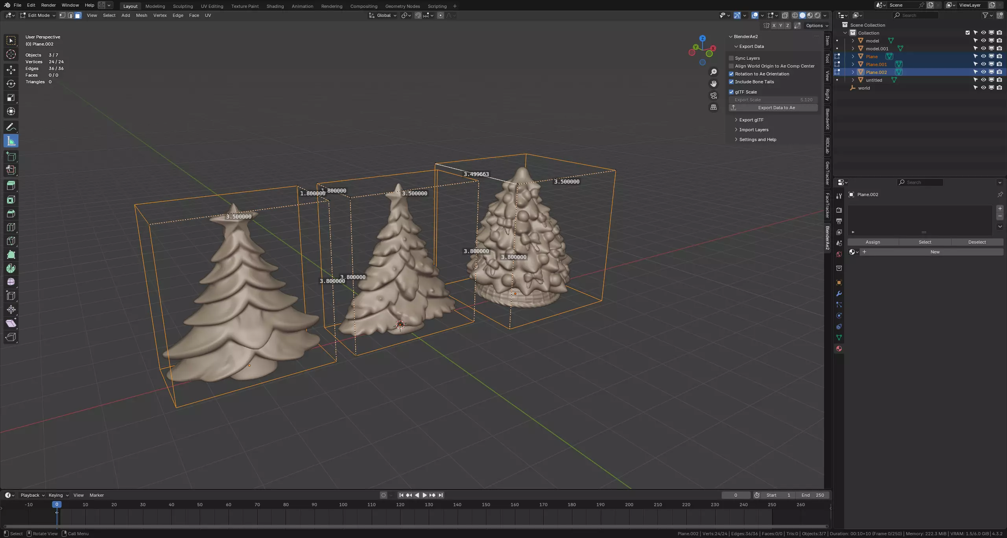Uncheck the glTF Scale checkbox
The height and width of the screenshot is (538, 1007).
click(x=731, y=92)
